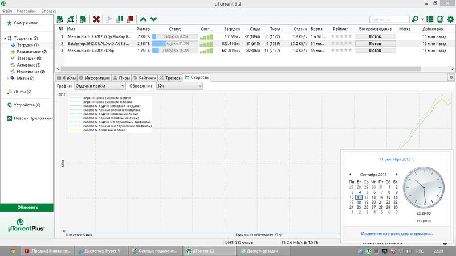
Task: Click the Start torrent play icon
Action: point(109,19)
